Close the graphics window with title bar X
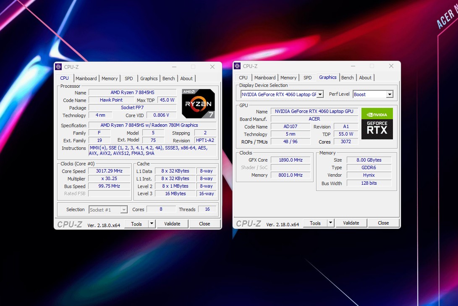 tap(391, 66)
